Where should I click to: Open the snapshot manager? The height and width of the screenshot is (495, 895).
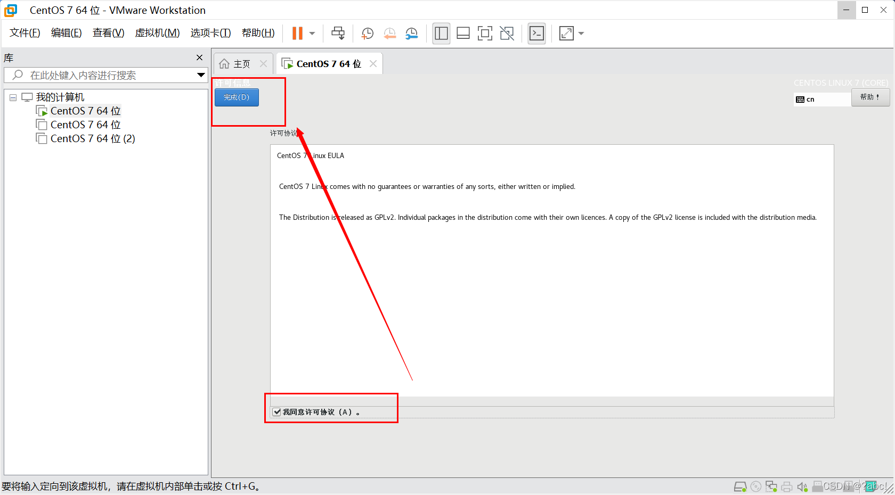coord(412,34)
